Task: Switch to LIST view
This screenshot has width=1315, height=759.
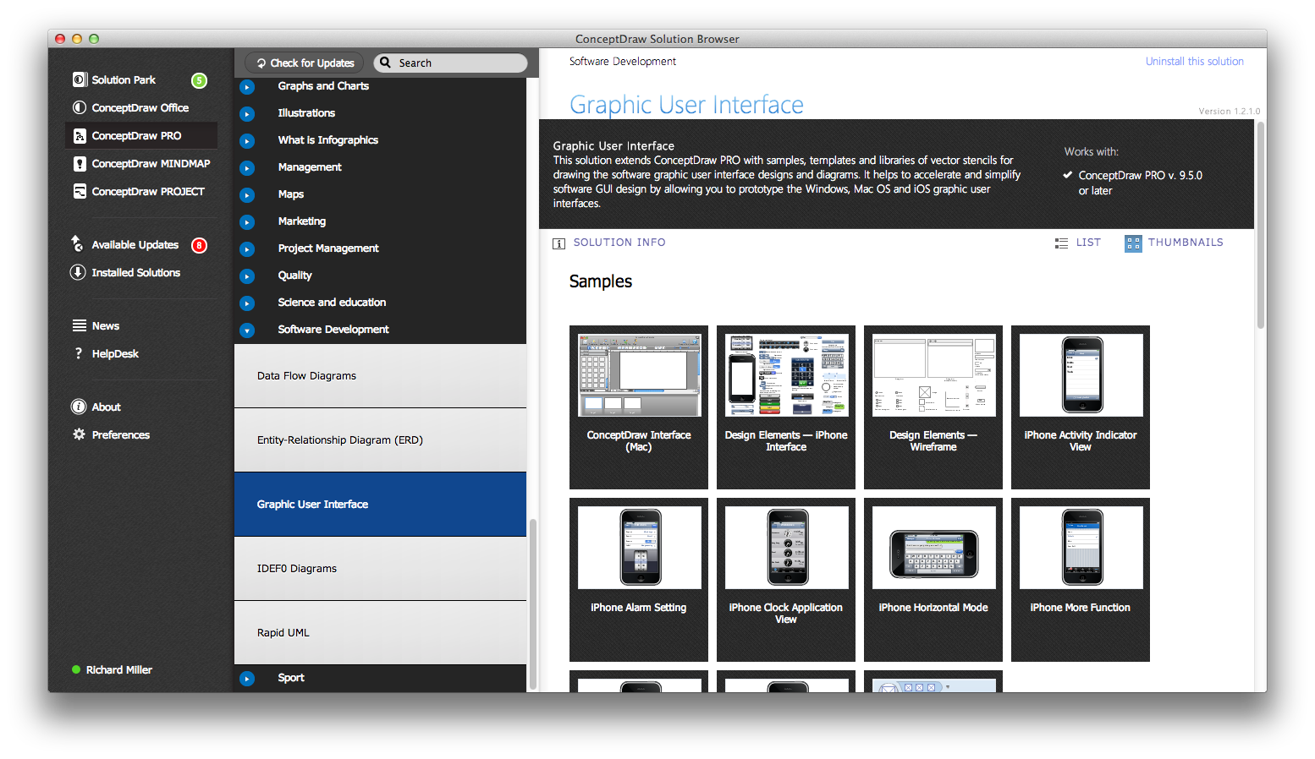Action: (x=1088, y=243)
